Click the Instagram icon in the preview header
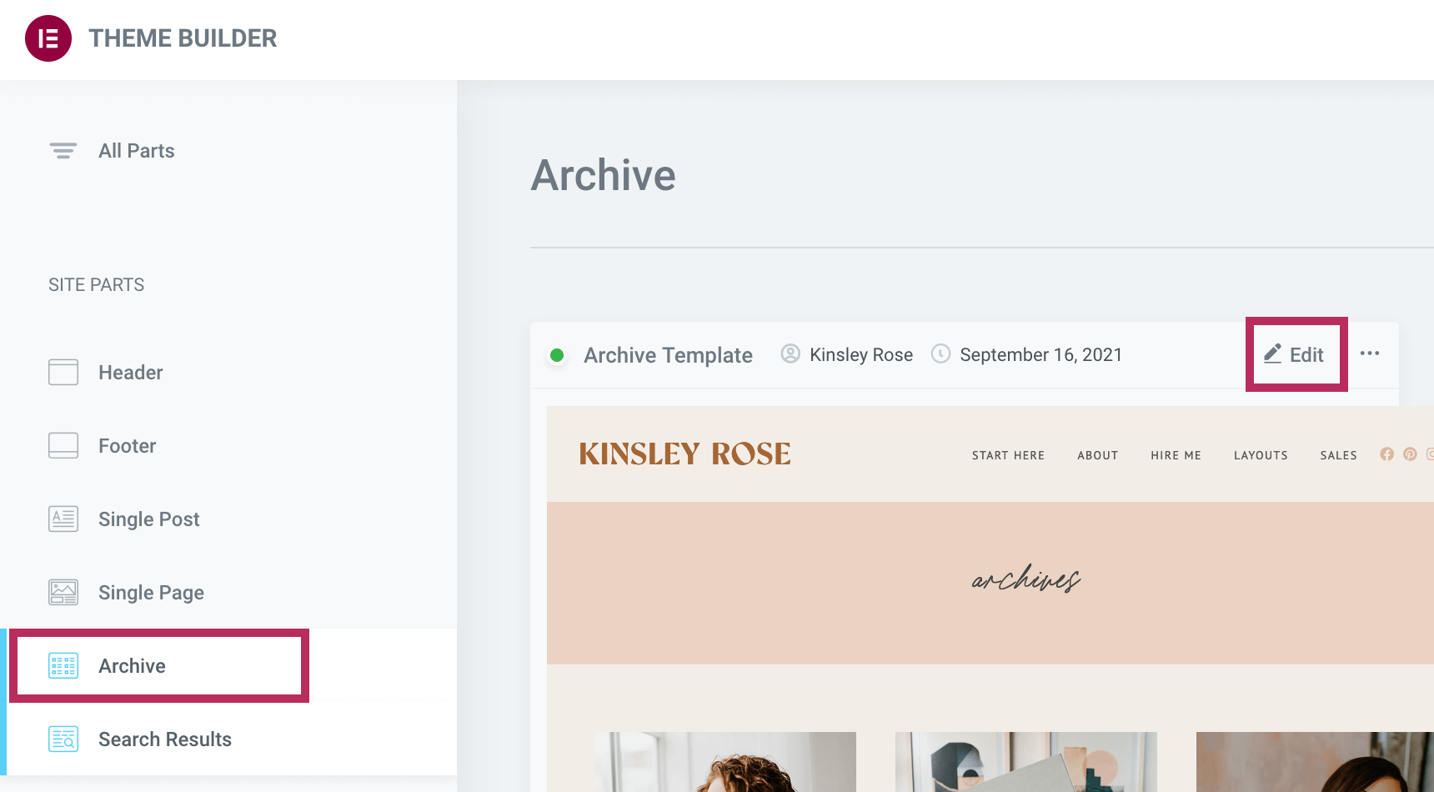 [1431, 454]
